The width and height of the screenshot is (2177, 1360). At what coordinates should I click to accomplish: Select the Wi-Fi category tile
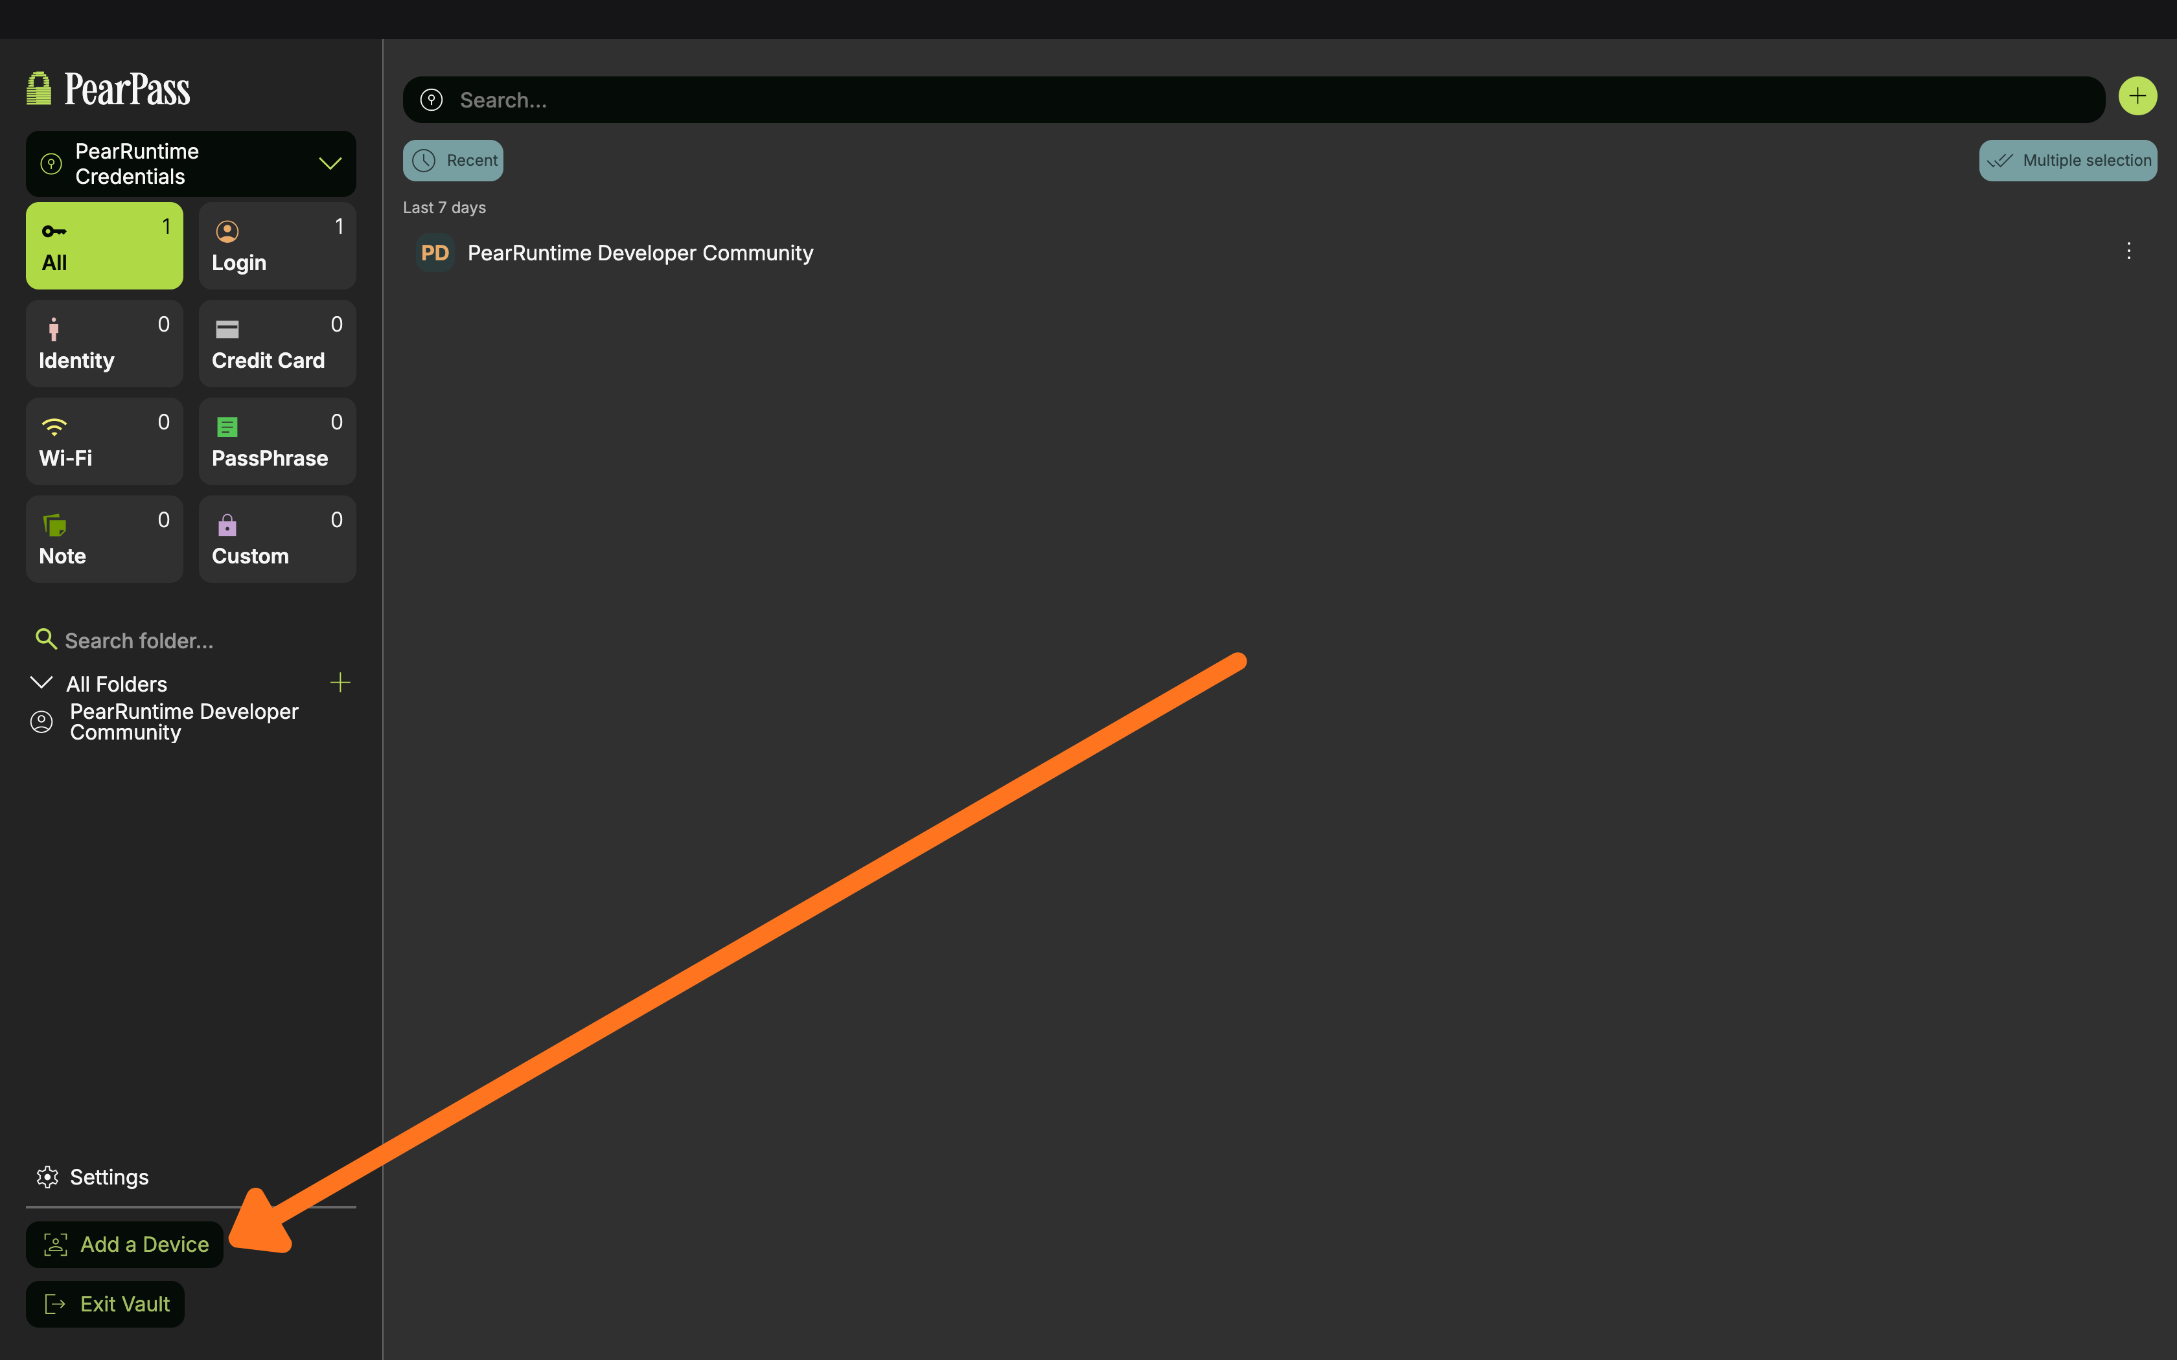pyautogui.click(x=104, y=441)
